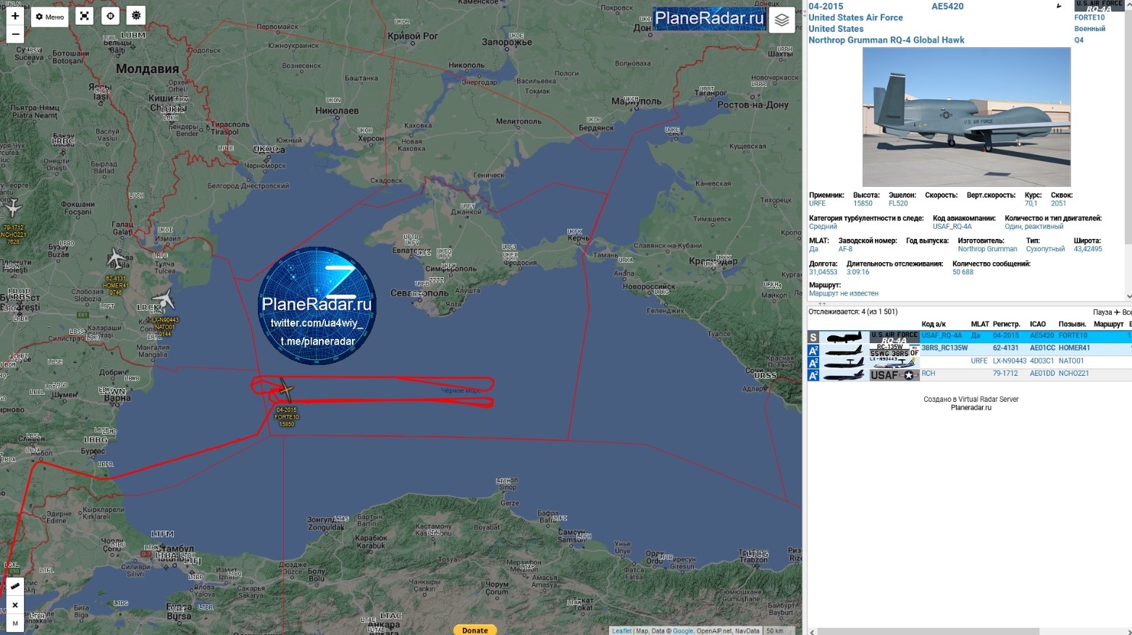Select the ruler measurement tool
The image size is (1132, 635).
[x=15, y=586]
